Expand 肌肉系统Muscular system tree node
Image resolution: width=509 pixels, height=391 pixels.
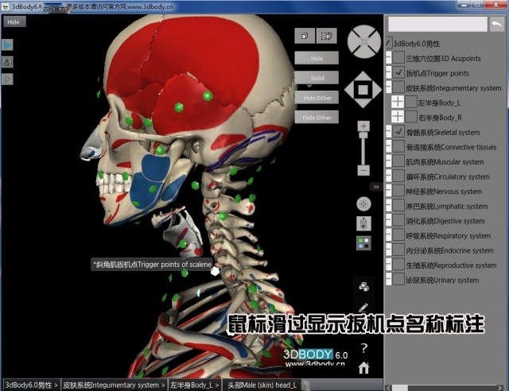(389, 161)
